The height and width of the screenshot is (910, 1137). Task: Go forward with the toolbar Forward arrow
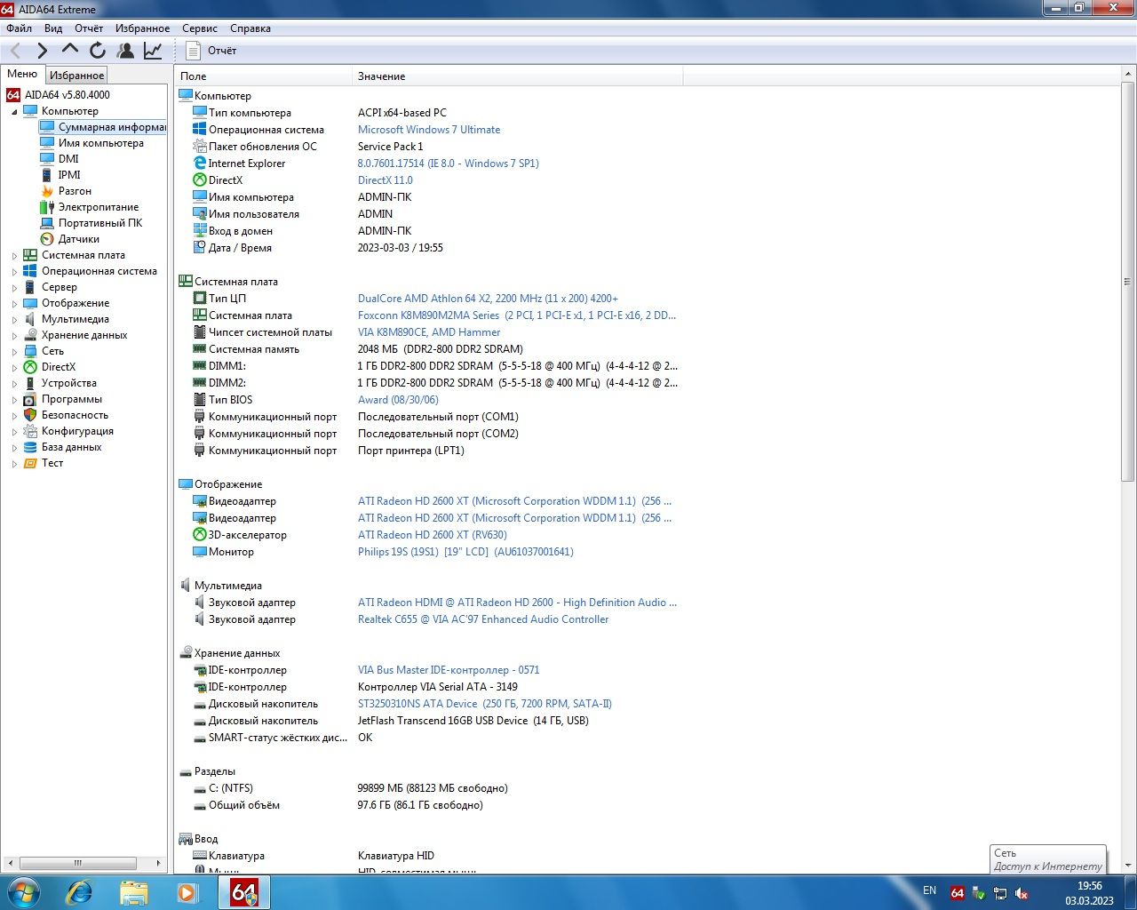42,51
